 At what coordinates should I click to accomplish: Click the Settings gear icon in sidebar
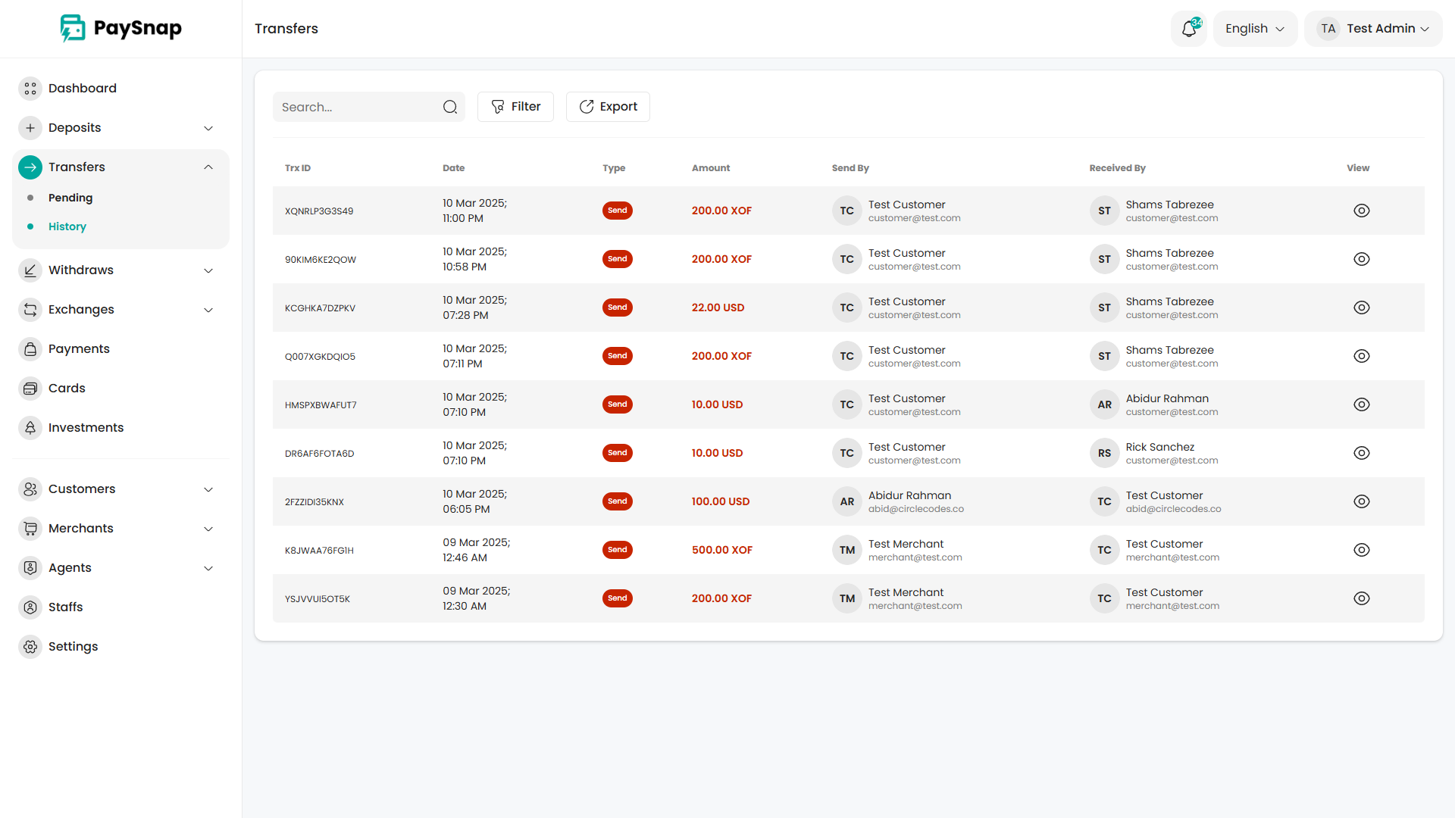pos(30,647)
